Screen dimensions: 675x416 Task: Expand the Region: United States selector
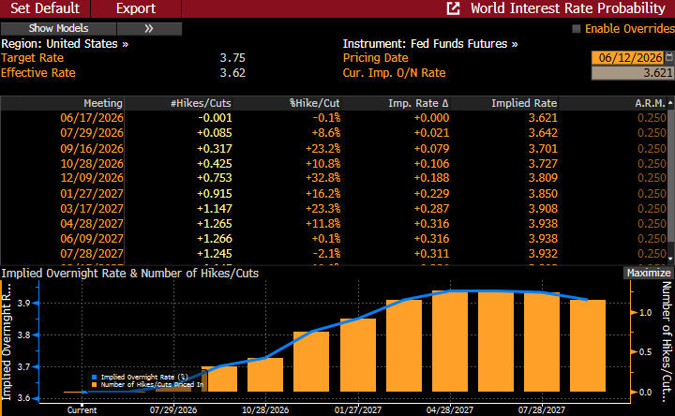(x=65, y=44)
